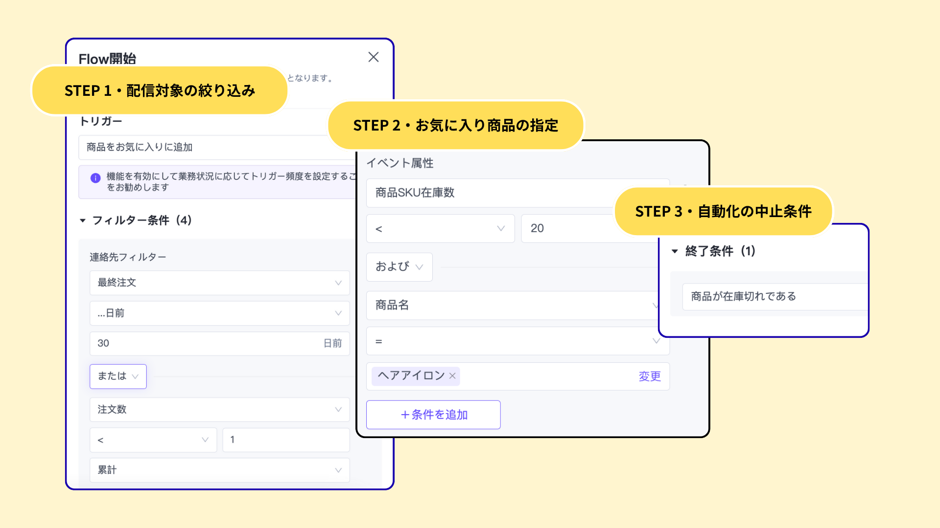Open the 注文数 dropdown
The height and width of the screenshot is (528, 940).
tap(219, 410)
